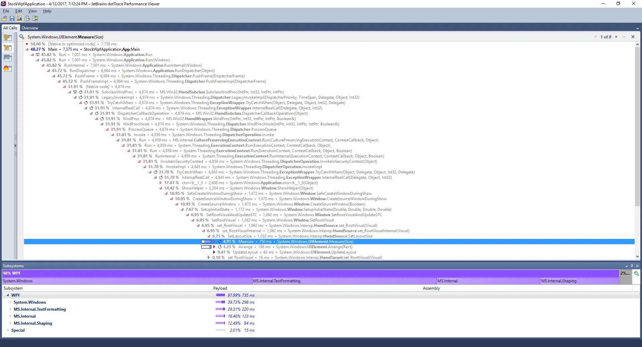Screen dimensions: 642x347
Task: Select the call tree view sidebar icon
Action: [x=7, y=48]
